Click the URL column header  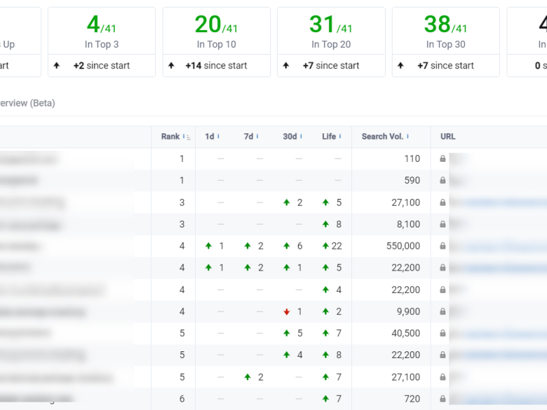[448, 137]
